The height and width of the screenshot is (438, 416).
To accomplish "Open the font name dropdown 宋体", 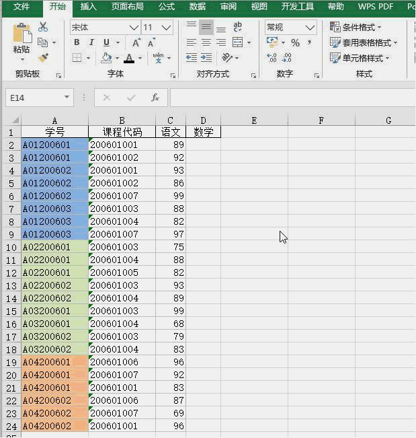I will click(134, 28).
